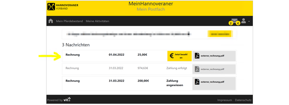Click the Zahlung erfolgt status
The height and width of the screenshot is (105, 289).
pos(177,68)
